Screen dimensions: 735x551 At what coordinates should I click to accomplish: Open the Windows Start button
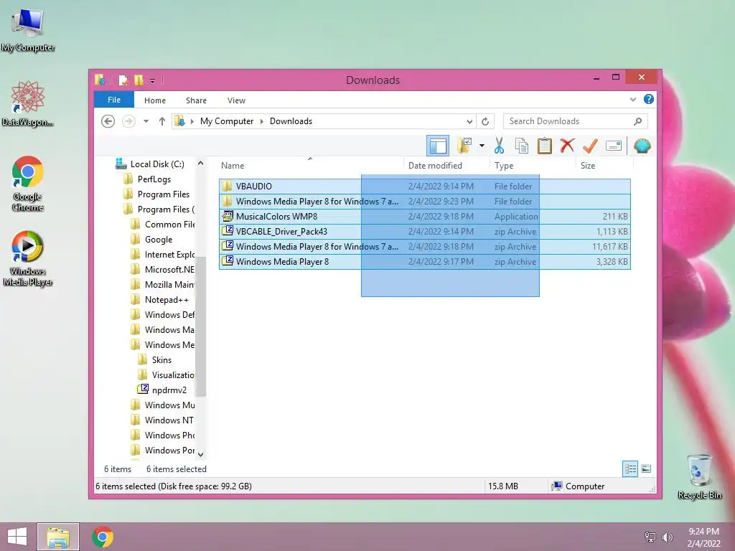pyautogui.click(x=17, y=537)
